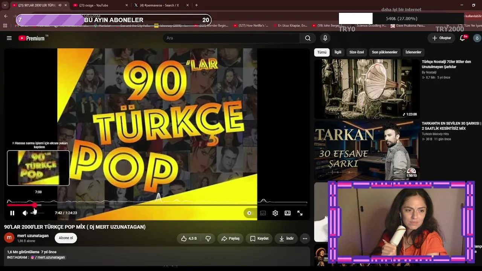The height and width of the screenshot is (271, 482).
Task: Dislike the video
Action: coord(208,238)
